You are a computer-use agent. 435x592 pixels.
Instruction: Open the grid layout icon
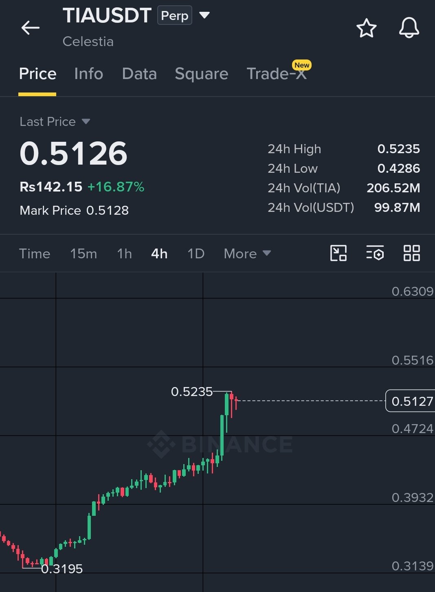pos(411,253)
